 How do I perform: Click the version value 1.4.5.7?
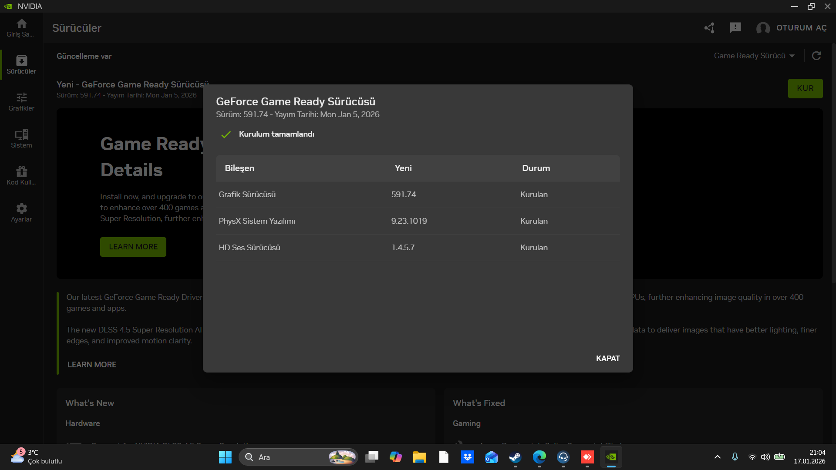[x=403, y=248]
